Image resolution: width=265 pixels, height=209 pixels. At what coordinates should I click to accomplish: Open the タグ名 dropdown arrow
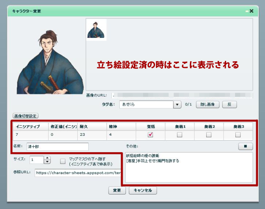click(x=177, y=104)
